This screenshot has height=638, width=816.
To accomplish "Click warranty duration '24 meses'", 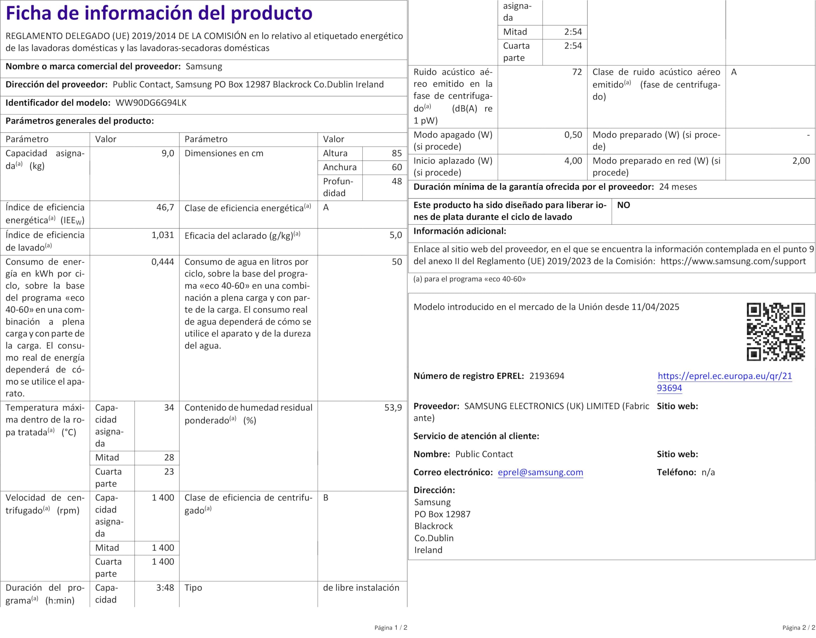I will click(678, 187).
